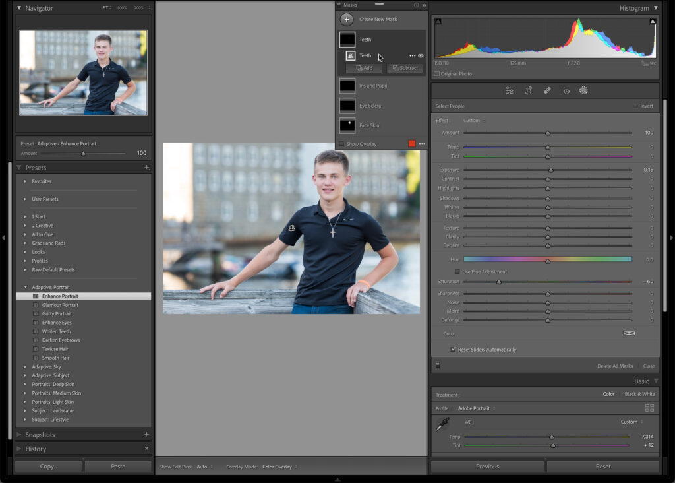Enable the Show Overlay checkbox
The image size is (675, 483).
click(x=341, y=144)
